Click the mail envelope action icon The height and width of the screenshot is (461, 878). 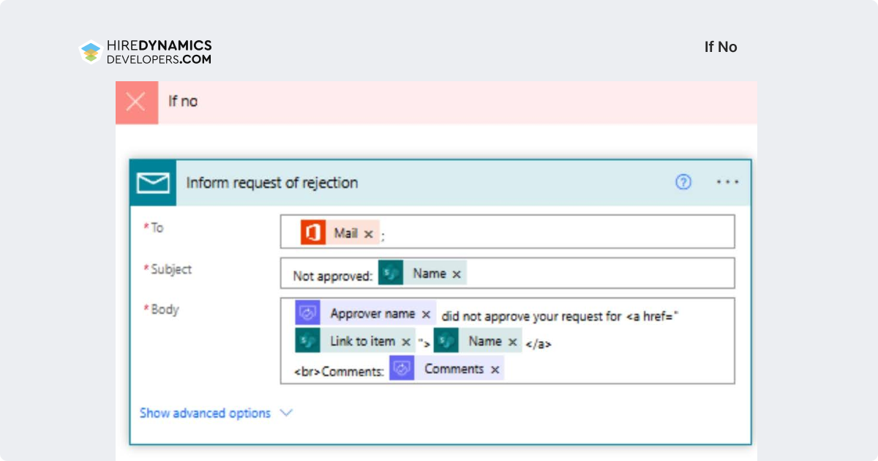coord(153,182)
